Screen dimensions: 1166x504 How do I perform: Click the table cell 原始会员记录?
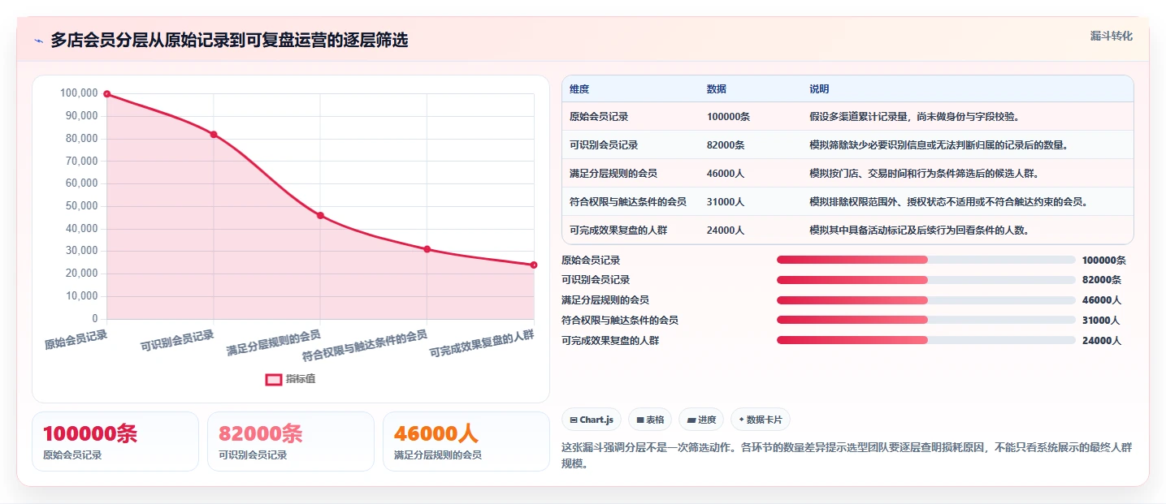599,117
